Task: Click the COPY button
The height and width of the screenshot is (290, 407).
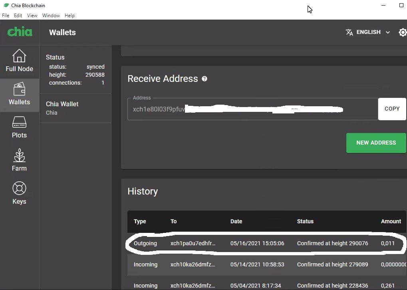Action: pyautogui.click(x=392, y=109)
